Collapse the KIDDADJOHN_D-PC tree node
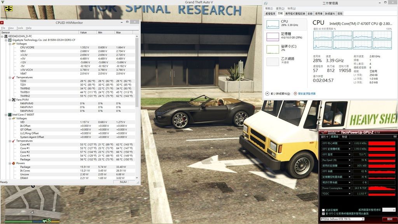The image size is (398, 224). coord(2,36)
